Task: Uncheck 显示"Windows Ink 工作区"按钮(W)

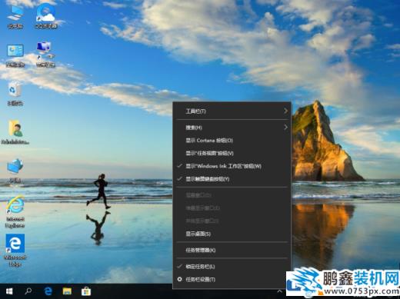Action: coord(232,166)
